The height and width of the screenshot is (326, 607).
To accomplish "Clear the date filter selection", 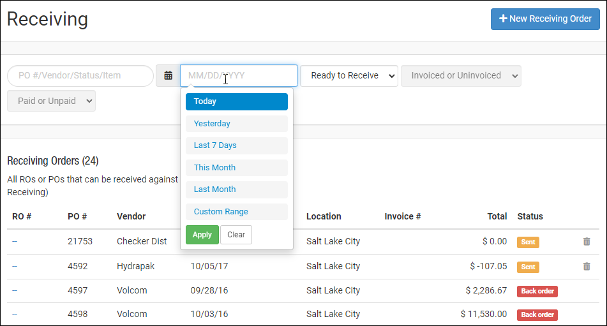I will tap(236, 235).
